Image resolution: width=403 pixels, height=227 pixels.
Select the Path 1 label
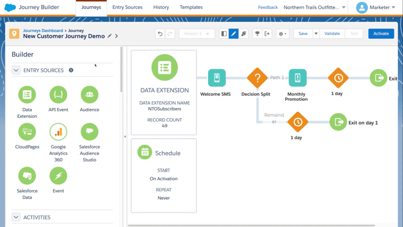coord(277,77)
